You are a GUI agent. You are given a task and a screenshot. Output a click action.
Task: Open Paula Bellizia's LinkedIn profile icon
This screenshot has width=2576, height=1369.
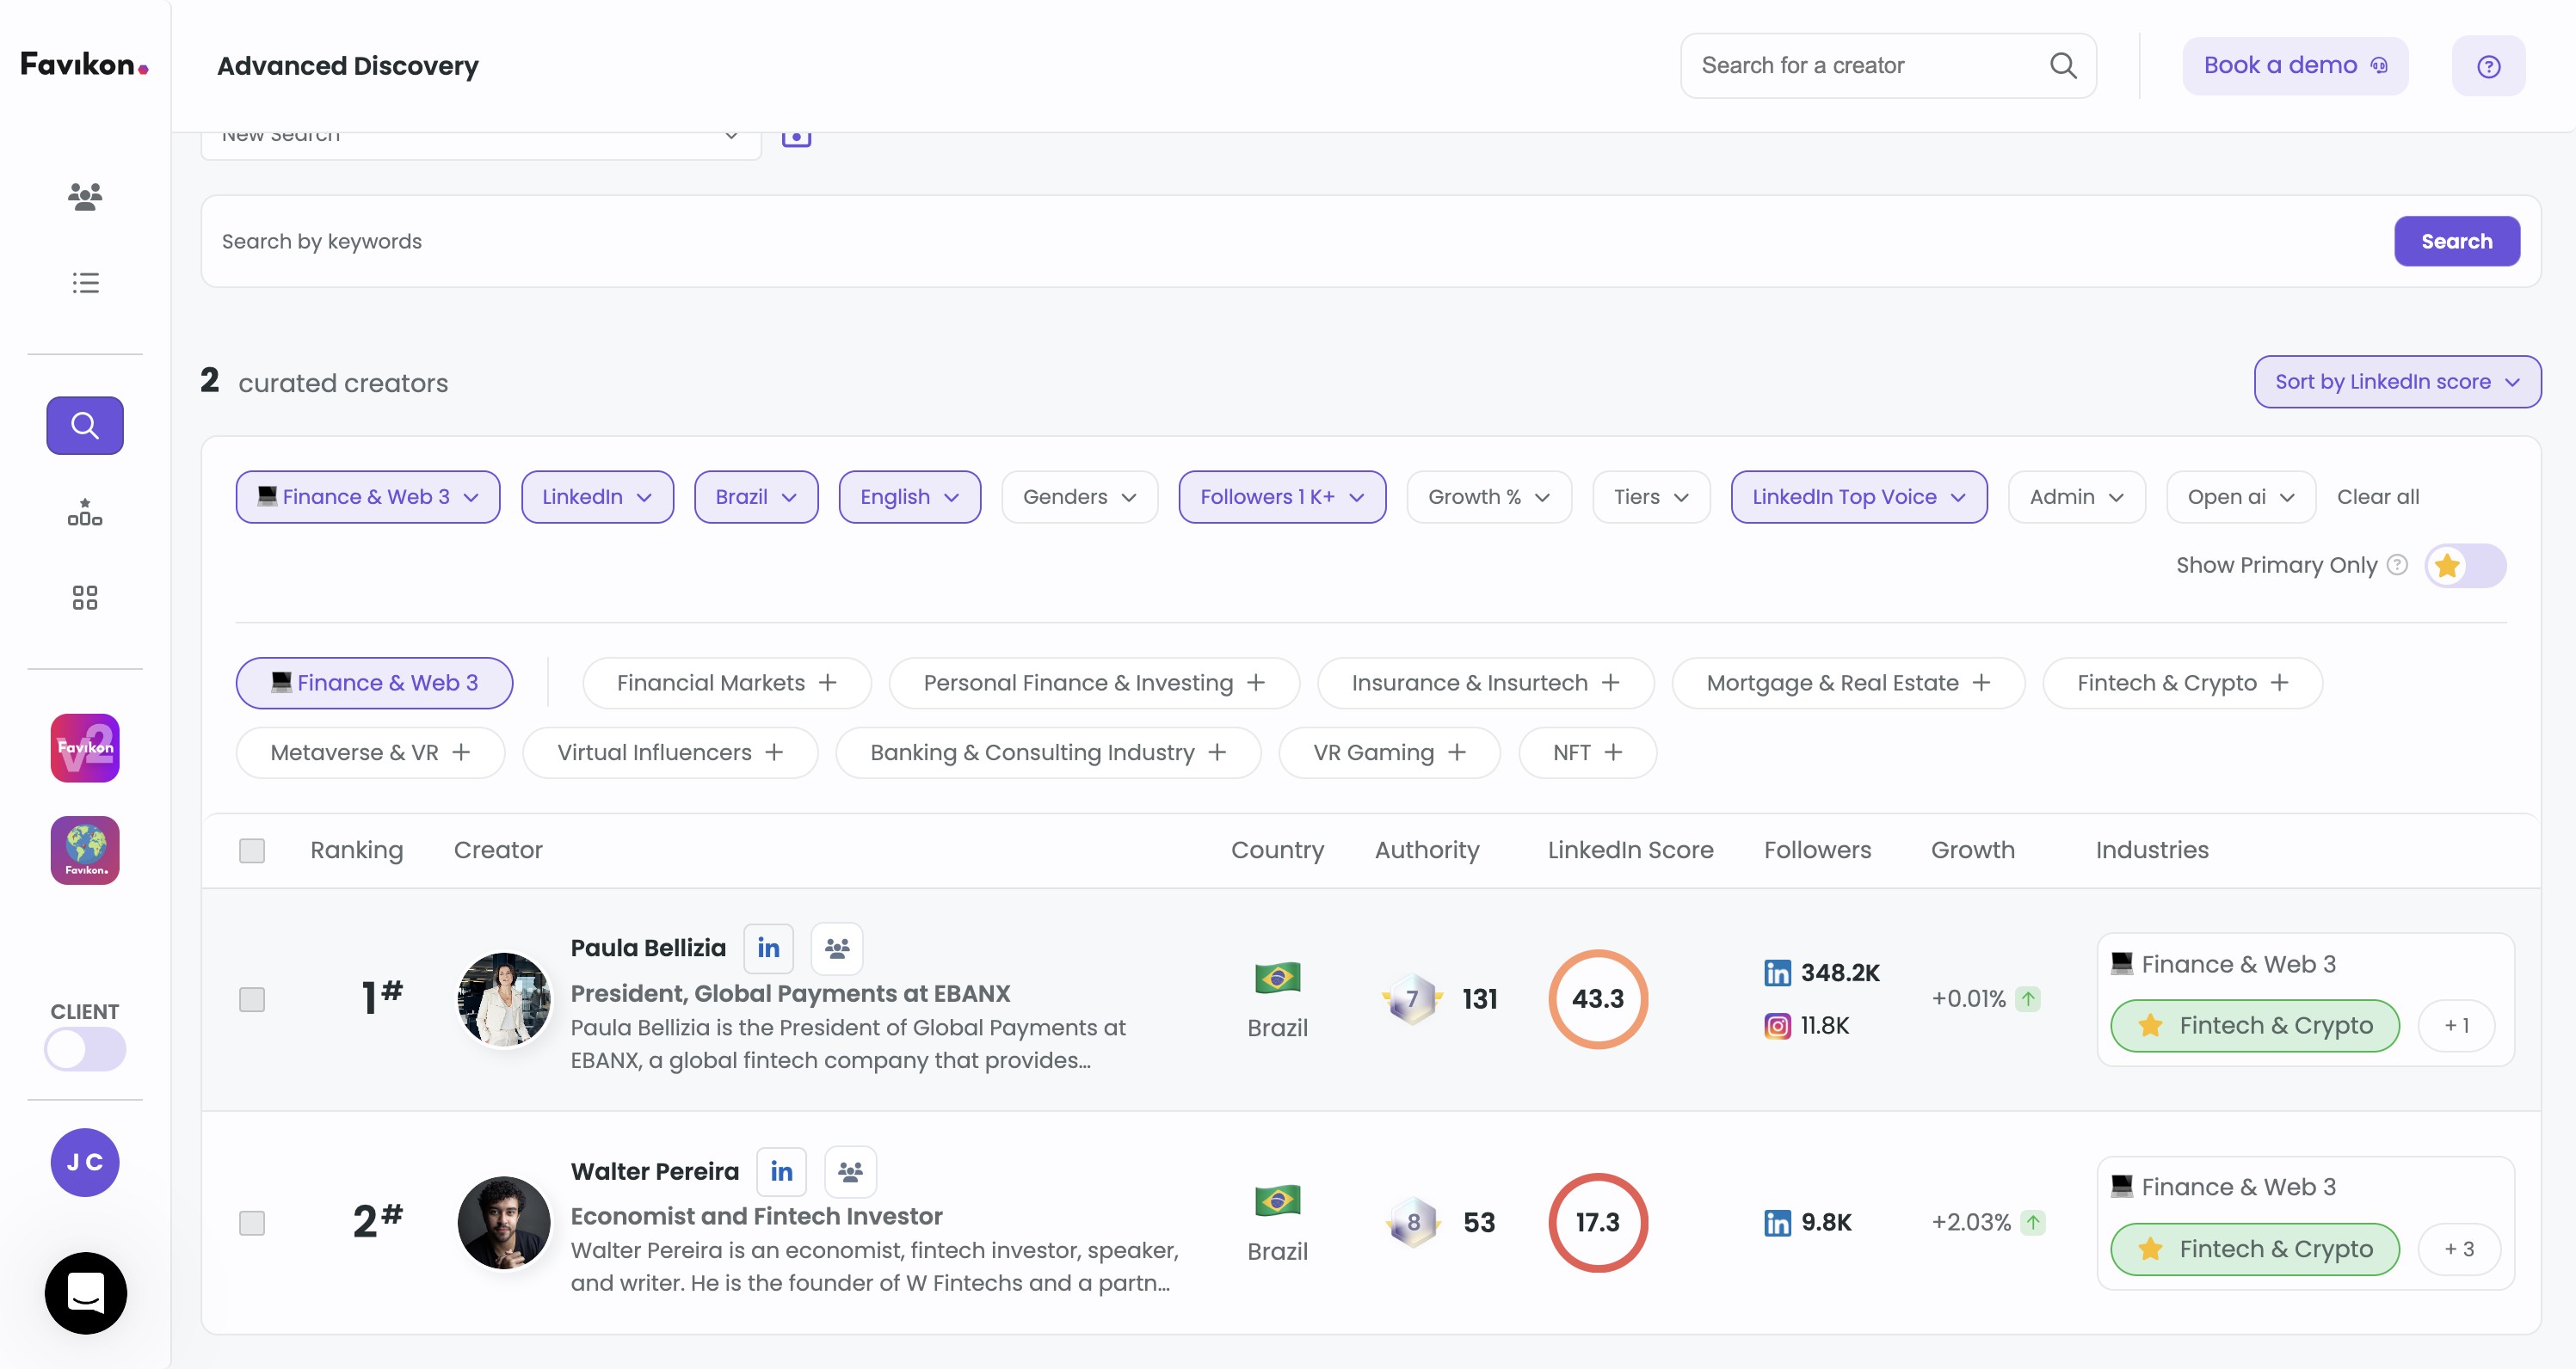pos(768,948)
